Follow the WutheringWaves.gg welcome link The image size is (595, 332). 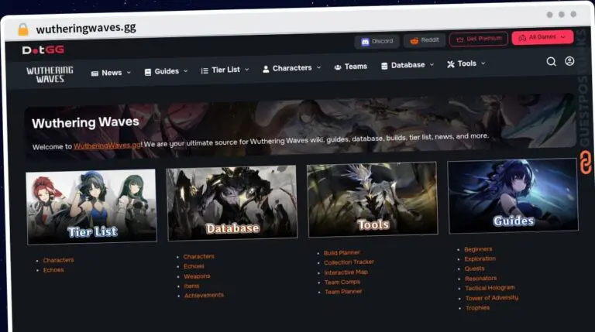(107, 145)
